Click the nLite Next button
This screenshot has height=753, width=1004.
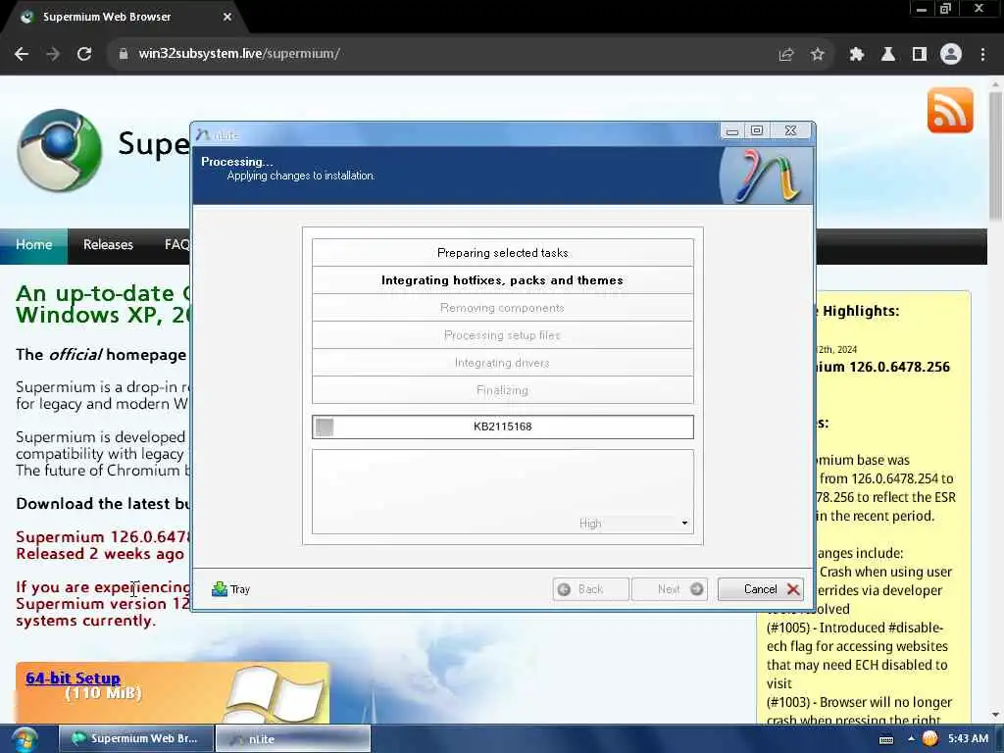[670, 589]
